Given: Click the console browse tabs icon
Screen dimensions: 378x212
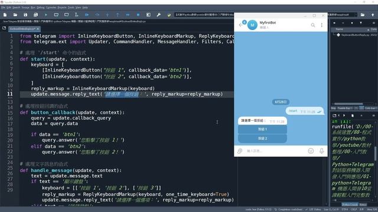Looking at the screenshot, I should [334, 115].
